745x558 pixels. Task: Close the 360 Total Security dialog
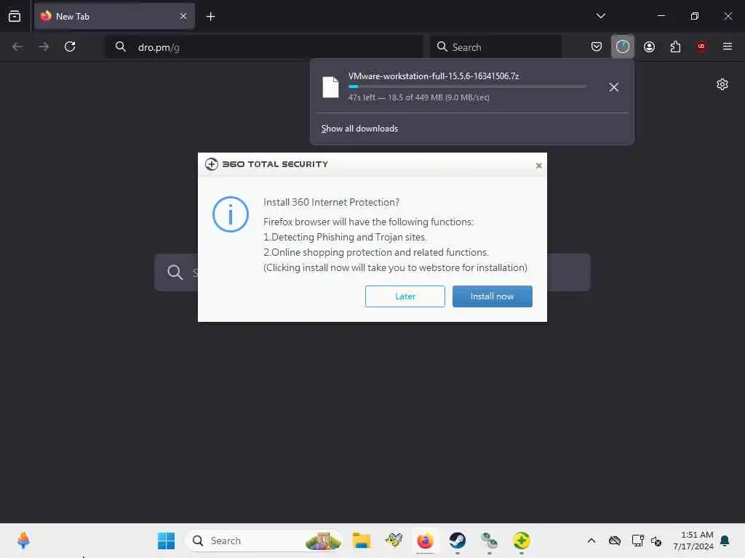pos(539,166)
